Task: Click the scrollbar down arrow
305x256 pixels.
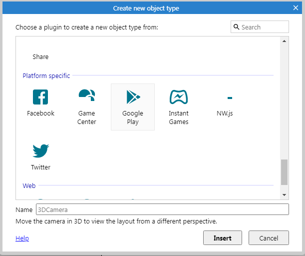Action: point(284,195)
